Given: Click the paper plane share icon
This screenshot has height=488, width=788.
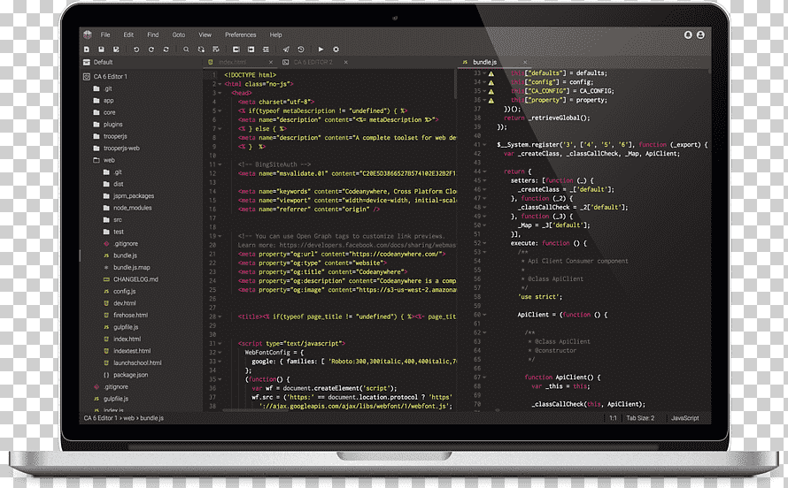Looking at the screenshot, I should tap(286, 50).
